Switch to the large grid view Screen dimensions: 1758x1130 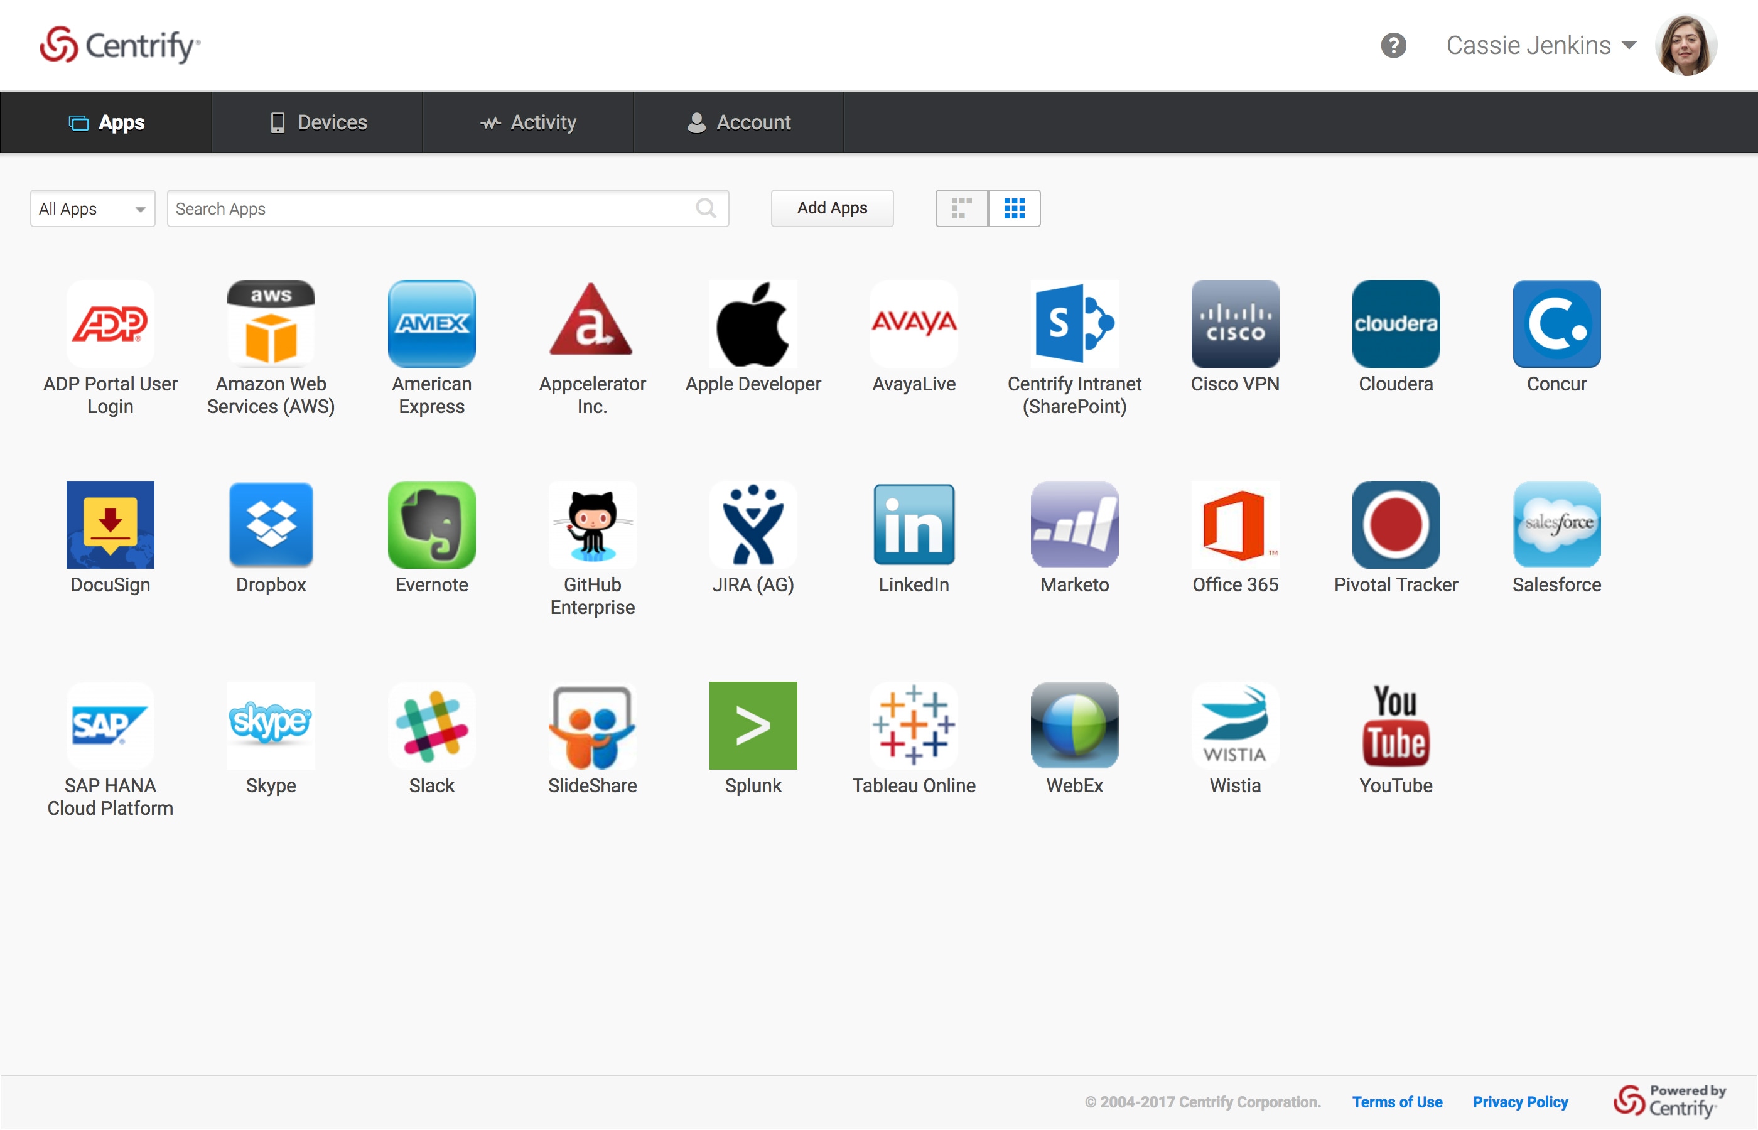pyautogui.click(x=1014, y=208)
